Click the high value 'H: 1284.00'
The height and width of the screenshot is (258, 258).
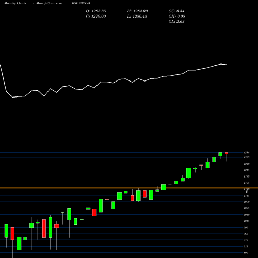tap(137, 11)
